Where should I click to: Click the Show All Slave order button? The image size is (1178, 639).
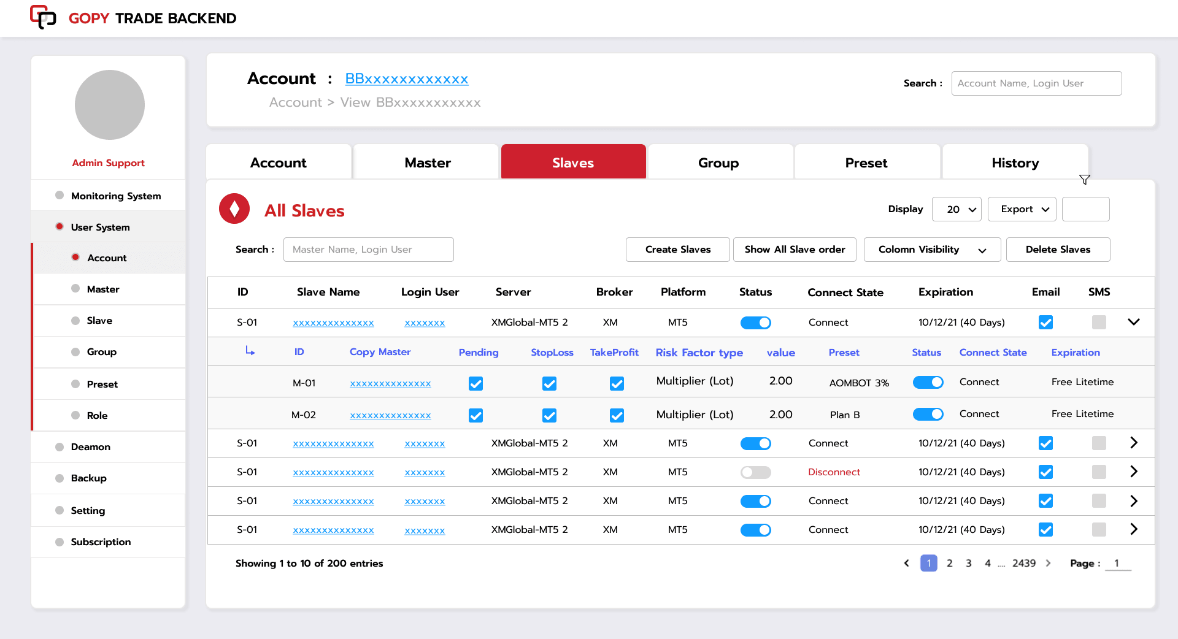point(794,250)
